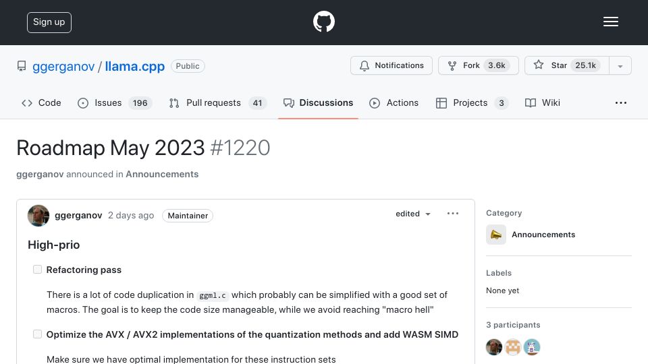Open third participant avatar in sidebar
The height and width of the screenshot is (364, 648).
(532, 347)
